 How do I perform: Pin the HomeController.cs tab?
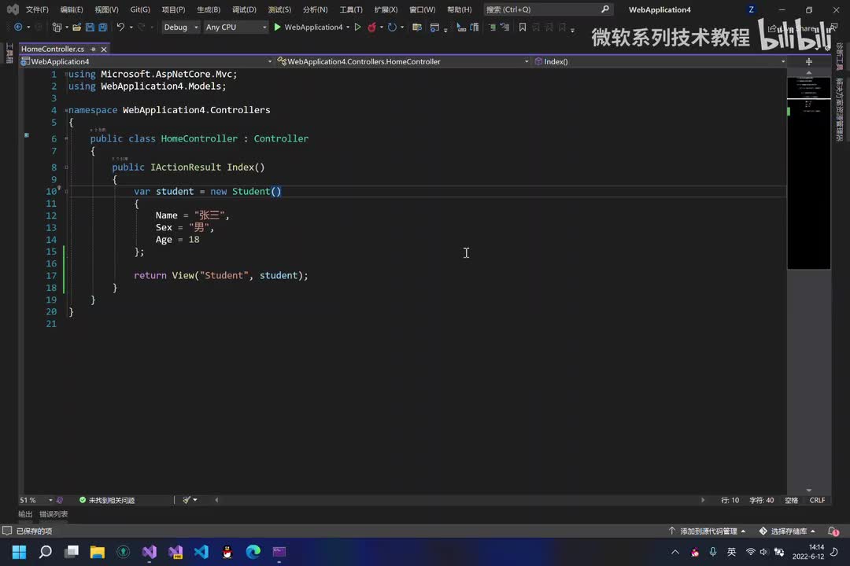(x=93, y=50)
